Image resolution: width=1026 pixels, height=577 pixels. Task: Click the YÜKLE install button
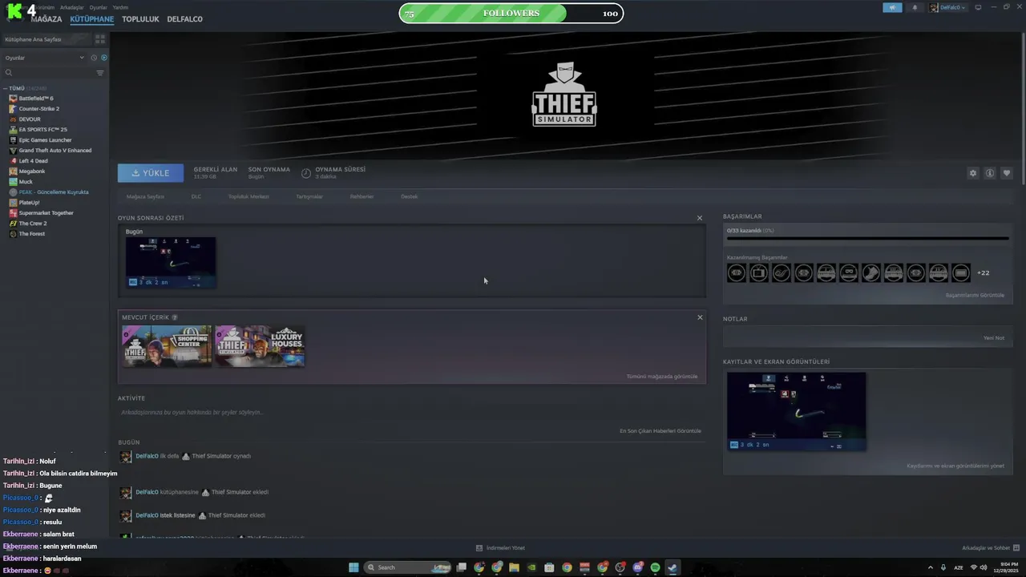point(151,173)
